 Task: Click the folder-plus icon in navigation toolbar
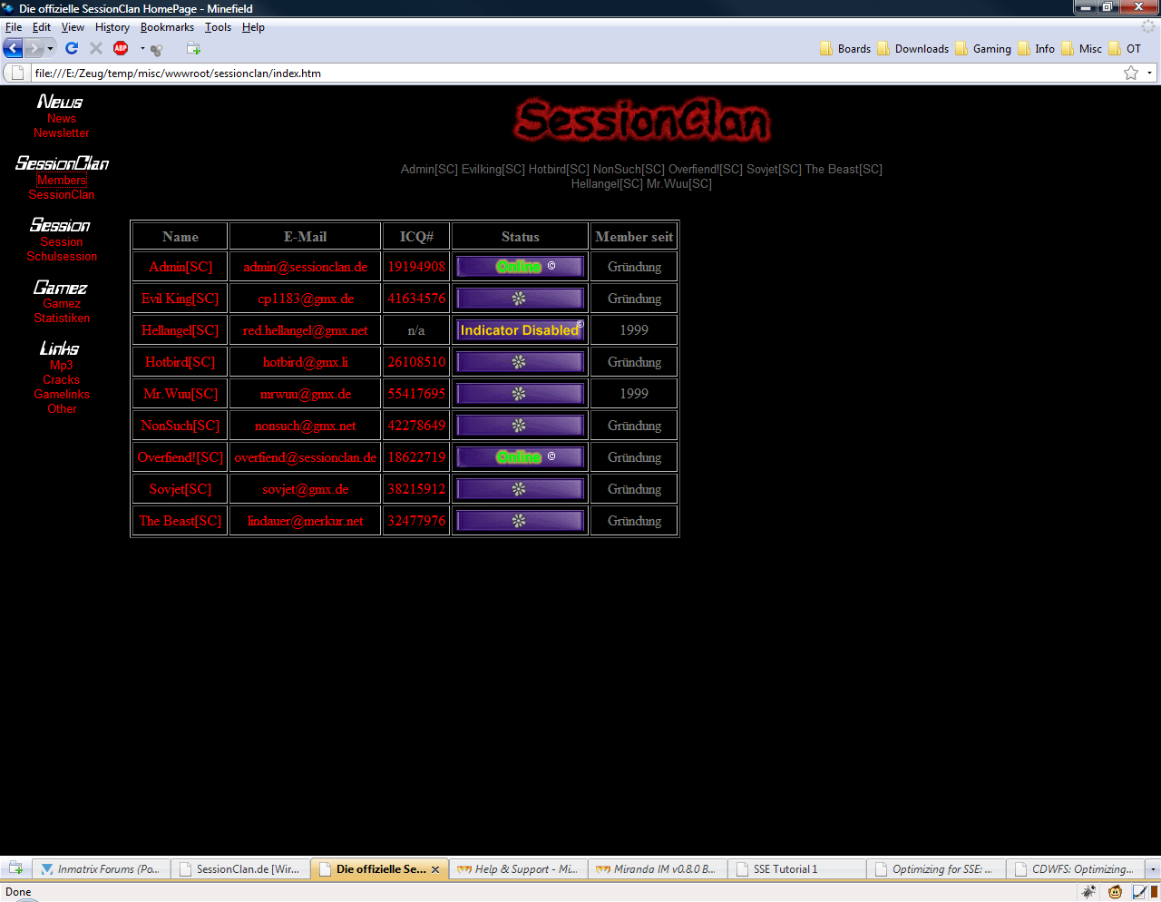point(193,48)
